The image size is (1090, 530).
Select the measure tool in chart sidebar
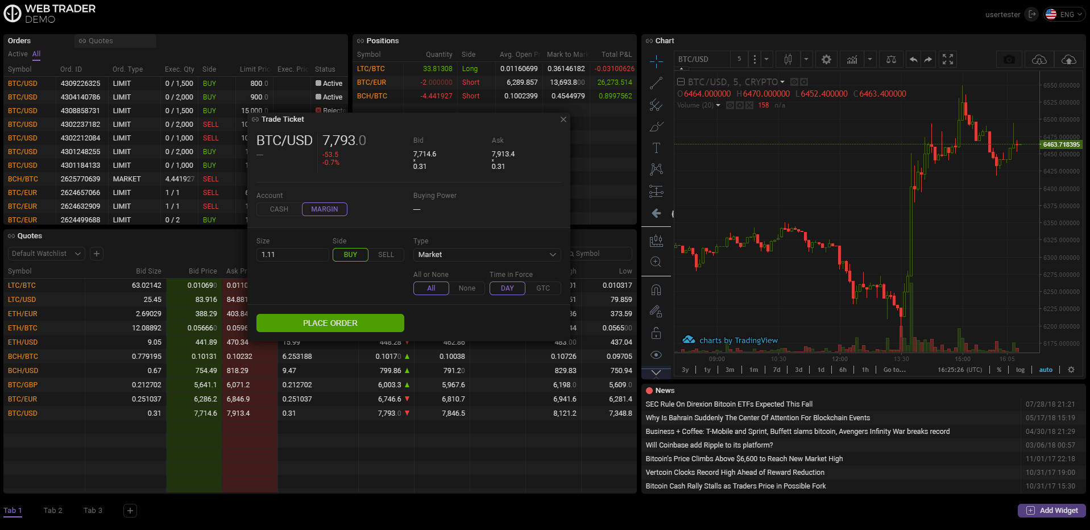pos(656,241)
